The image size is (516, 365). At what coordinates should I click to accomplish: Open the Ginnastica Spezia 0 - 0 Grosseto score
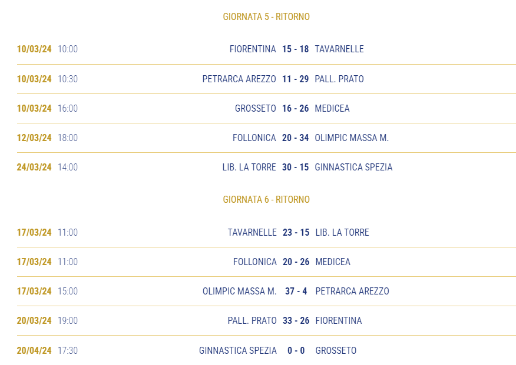pyautogui.click(x=296, y=351)
